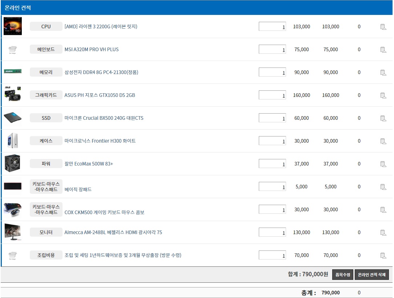The width and height of the screenshot is (394, 298).
Task: Click the detail icon in the SSD row
Action: [383, 118]
